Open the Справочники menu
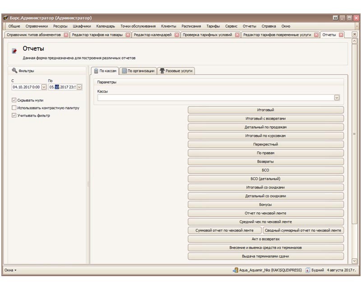Image resolution: width=361 pixels, height=289 pixels. (37, 26)
